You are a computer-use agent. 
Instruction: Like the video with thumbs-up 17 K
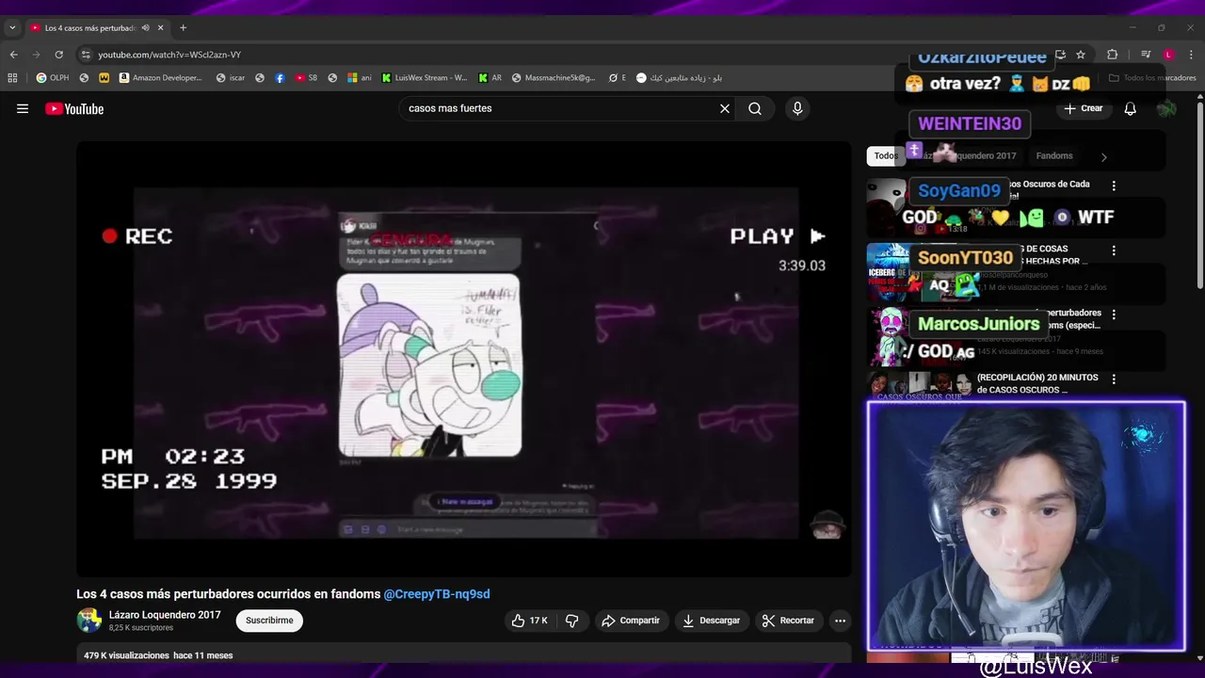(x=528, y=621)
